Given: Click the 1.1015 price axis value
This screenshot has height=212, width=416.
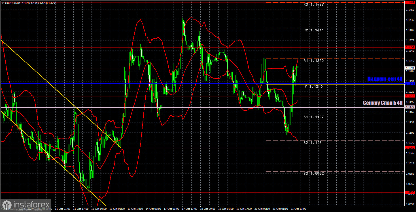Looking at the screenshot, I should click(x=410, y=163).
